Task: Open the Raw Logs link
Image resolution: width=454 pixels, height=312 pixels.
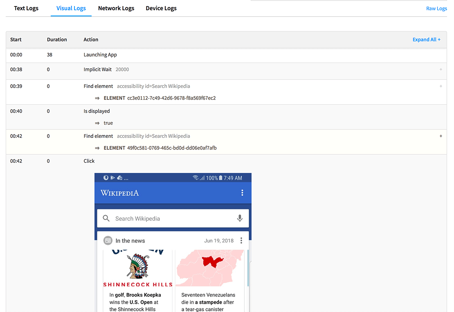Action: pos(436,9)
